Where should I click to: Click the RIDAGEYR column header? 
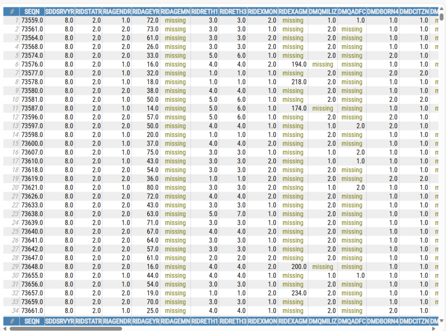pyautogui.click(x=145, y=11)
